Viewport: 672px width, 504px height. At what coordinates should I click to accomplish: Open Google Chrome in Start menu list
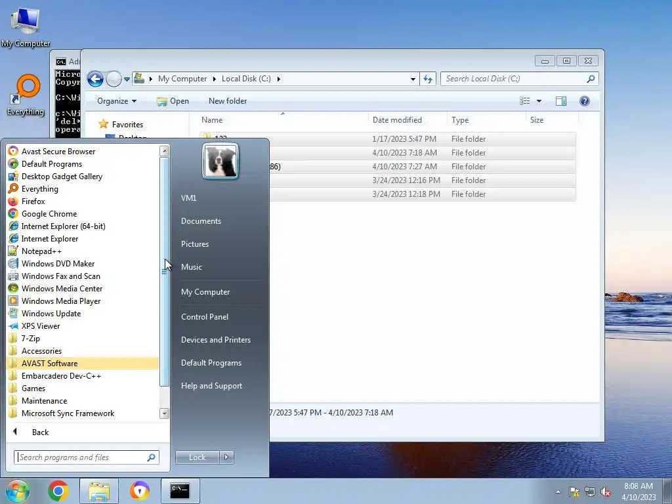tap(43, 213)
